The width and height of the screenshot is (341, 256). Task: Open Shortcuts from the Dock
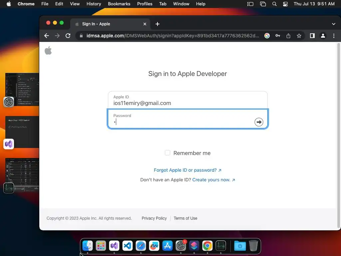tap(194, 246)
